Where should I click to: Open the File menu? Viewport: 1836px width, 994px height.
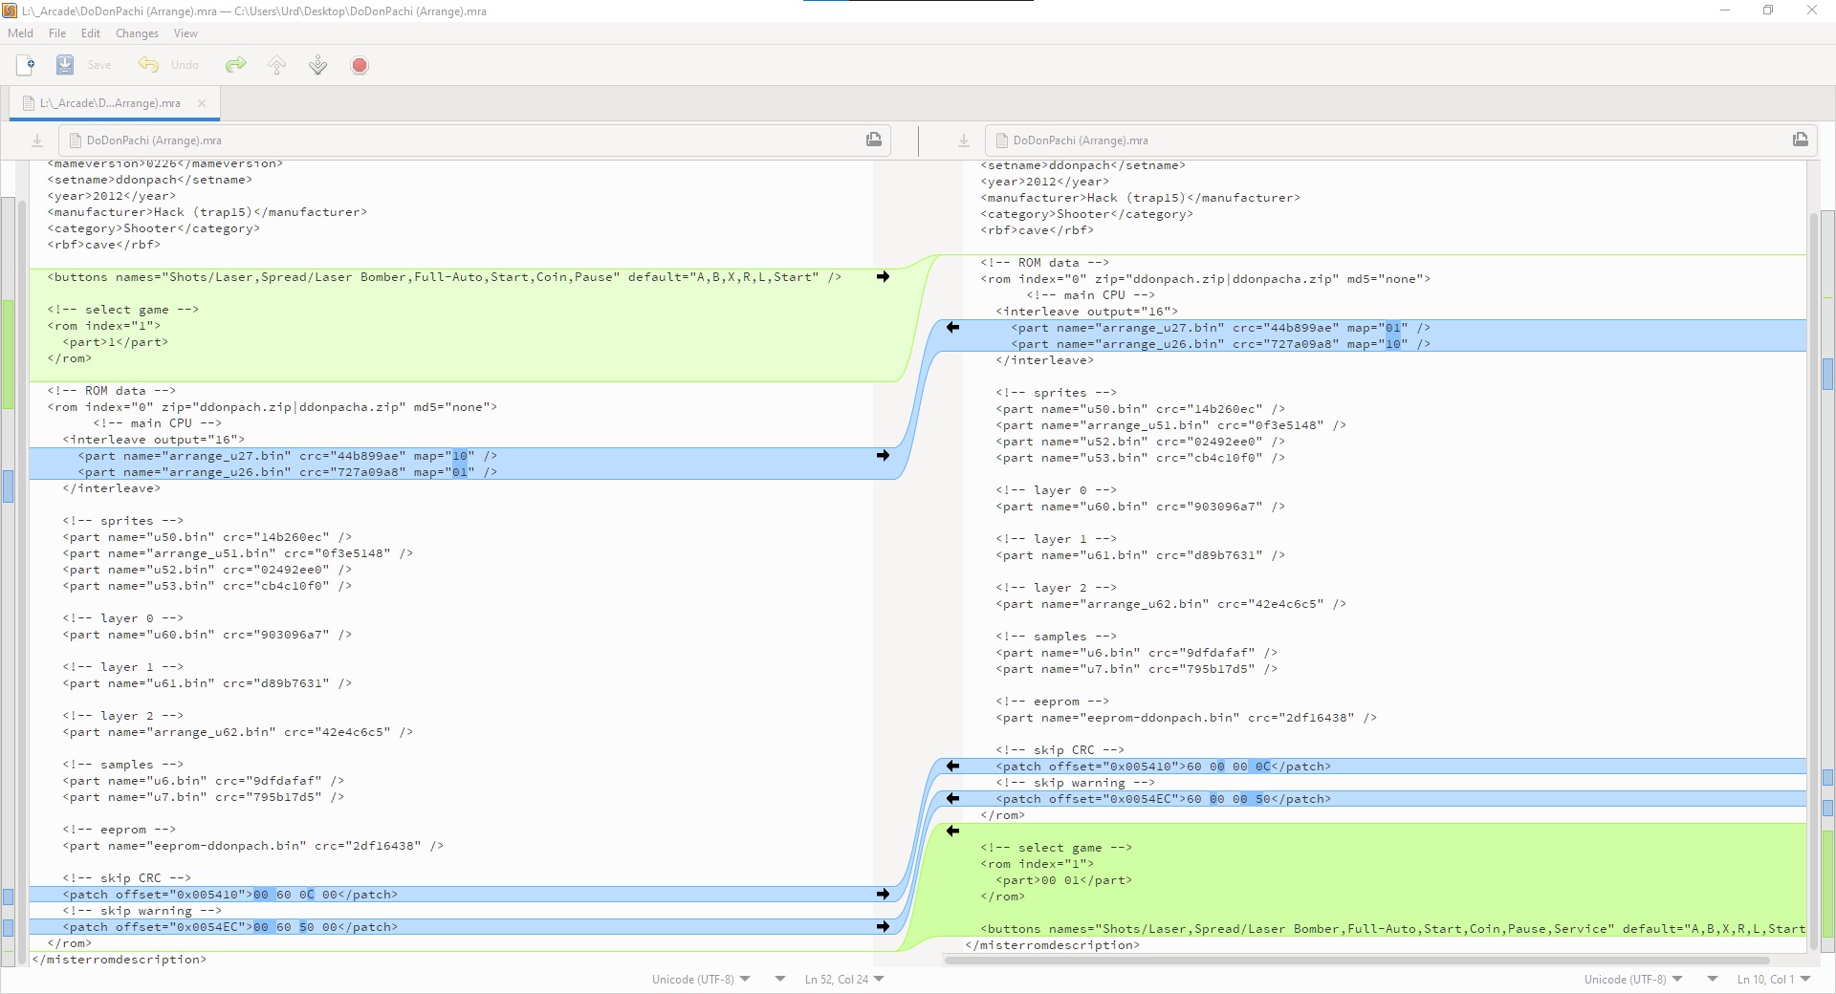tap(57, 33)
